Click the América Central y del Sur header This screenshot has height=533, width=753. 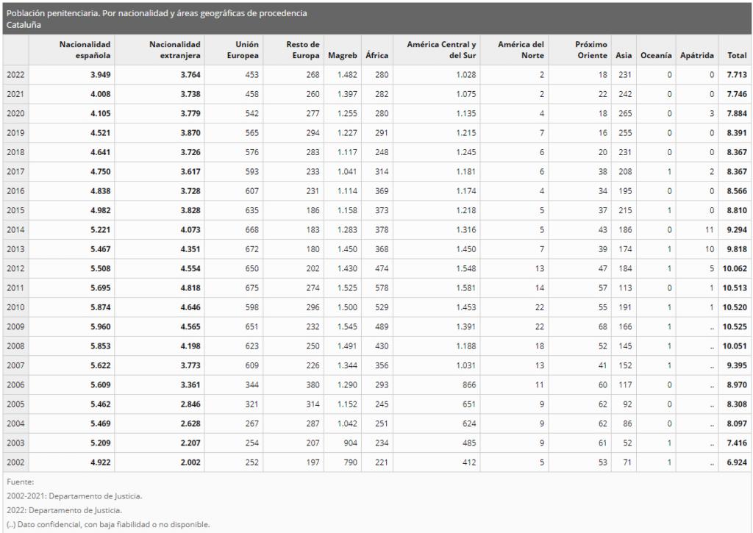(442, 50)
